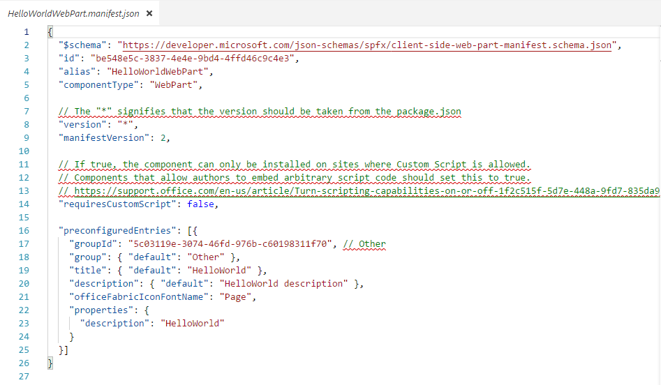The width and height of the screenshot is (661, 385).
Task: Open the developer.microsoft.com schema URL
Action: tap(367, 45)
